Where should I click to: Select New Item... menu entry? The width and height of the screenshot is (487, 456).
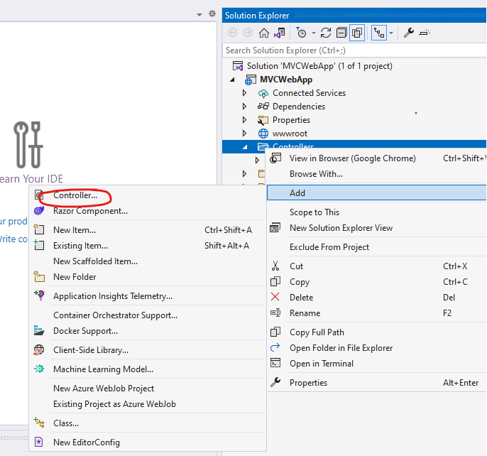pos(75,230)
